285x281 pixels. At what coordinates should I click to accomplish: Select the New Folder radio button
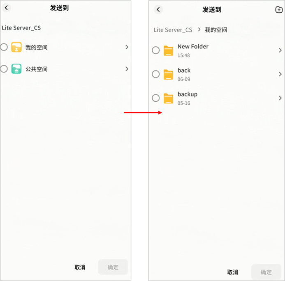(x=156, y=50)
